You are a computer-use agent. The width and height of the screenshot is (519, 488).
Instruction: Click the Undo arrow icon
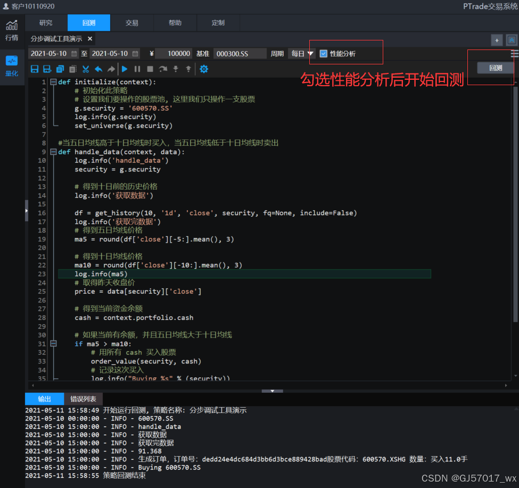click(x=98, y=69)
